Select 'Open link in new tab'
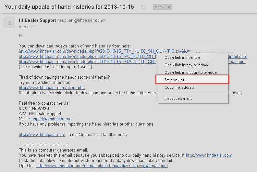This screenshot has width=257, height=172. pos(182,58)
